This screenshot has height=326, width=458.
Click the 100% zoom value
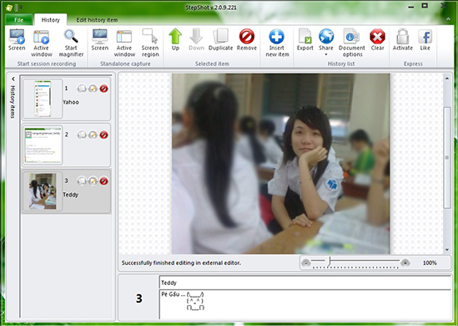[430, 262]
